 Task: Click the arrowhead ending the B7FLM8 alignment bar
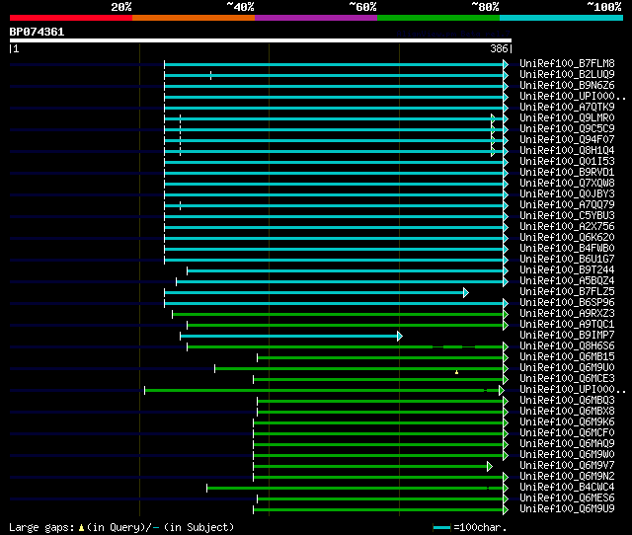click(x=506, y=64)
